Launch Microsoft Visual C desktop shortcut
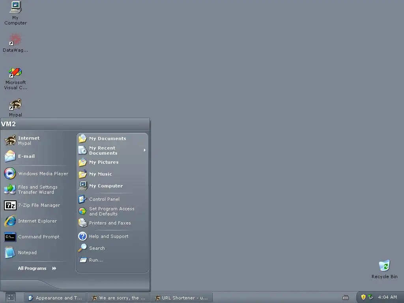The image size is (404, 303). [15, 79]
